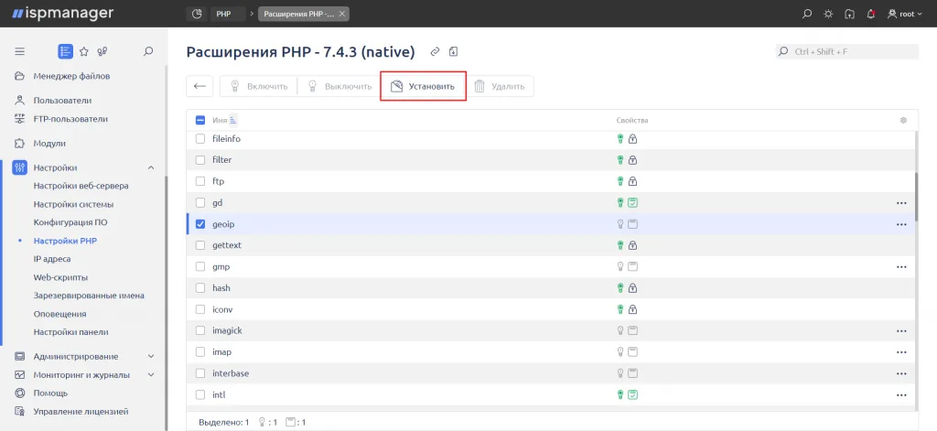Check the gettext extension checkbox
This screenshot has height=431, width=937.
pyautogui.click(x=200, y=245)
